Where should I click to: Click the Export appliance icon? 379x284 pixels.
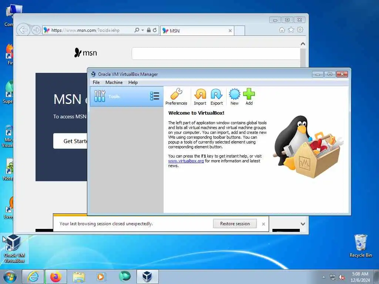217,97
